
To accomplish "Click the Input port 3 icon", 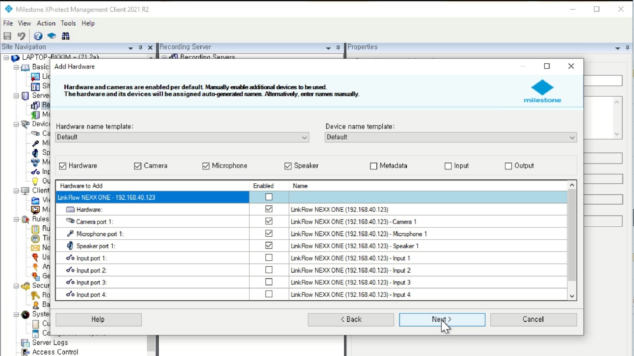I will coord(70,282).
